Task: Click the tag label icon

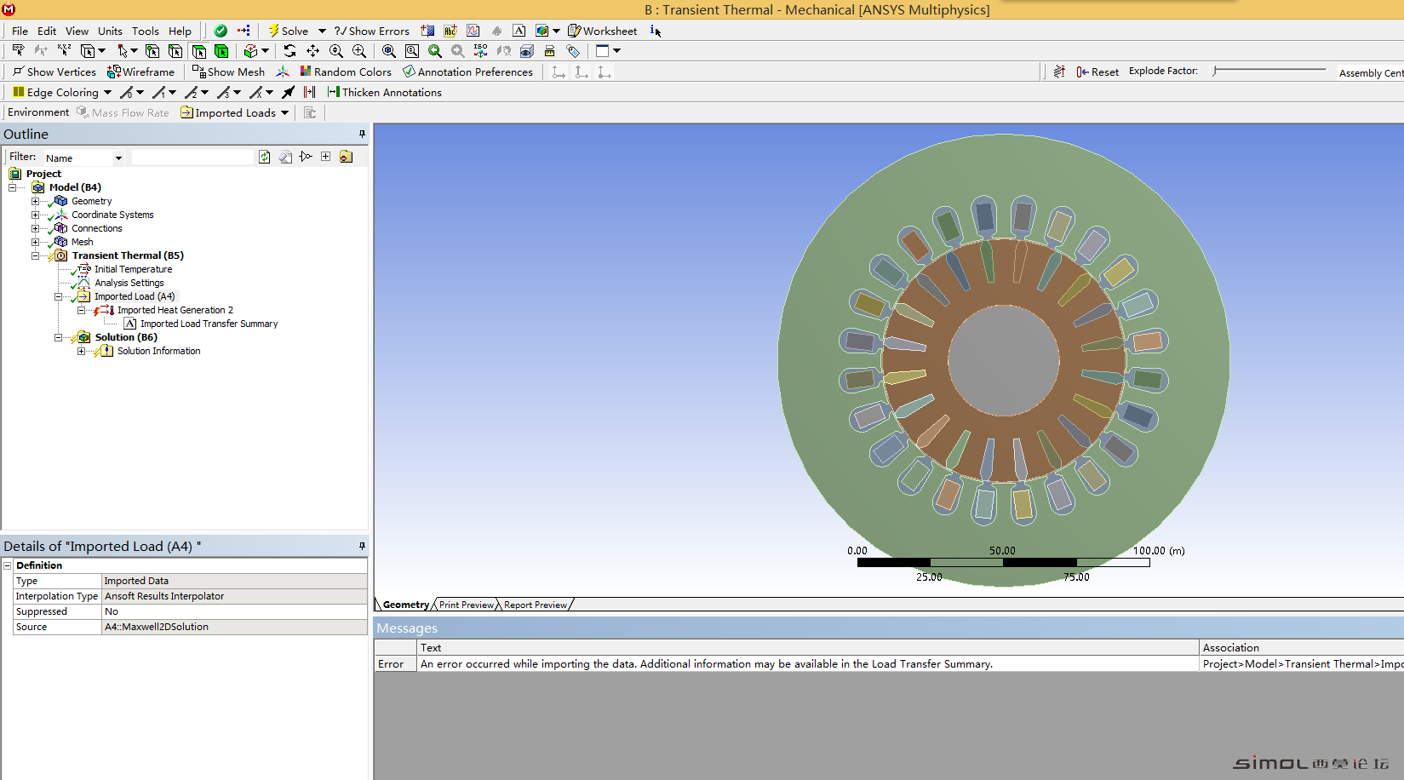Action: click(573, 51)
